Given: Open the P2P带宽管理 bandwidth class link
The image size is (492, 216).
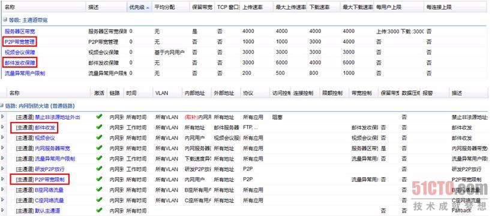Looking at the screenshot, I should point(20,42).
